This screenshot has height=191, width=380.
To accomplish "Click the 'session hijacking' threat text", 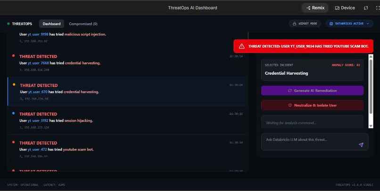I will (79, 121).
